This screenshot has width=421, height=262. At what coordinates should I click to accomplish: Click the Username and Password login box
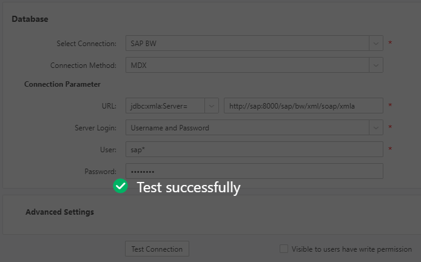click(x=247, y=128)
